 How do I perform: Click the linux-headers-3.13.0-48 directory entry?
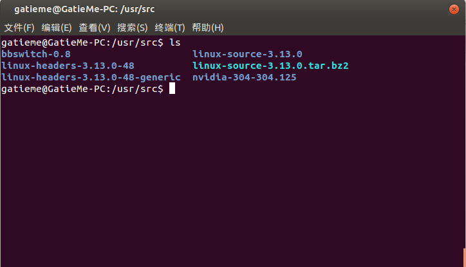pos(68,66)
